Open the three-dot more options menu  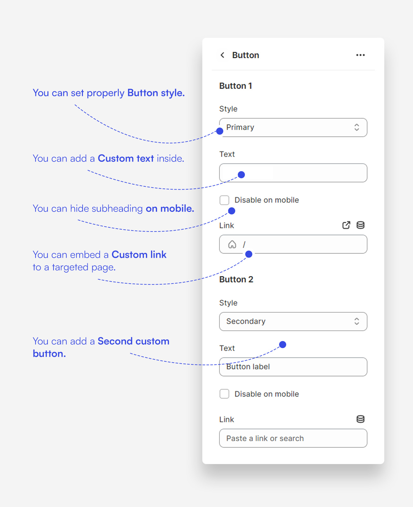[360, 55]
